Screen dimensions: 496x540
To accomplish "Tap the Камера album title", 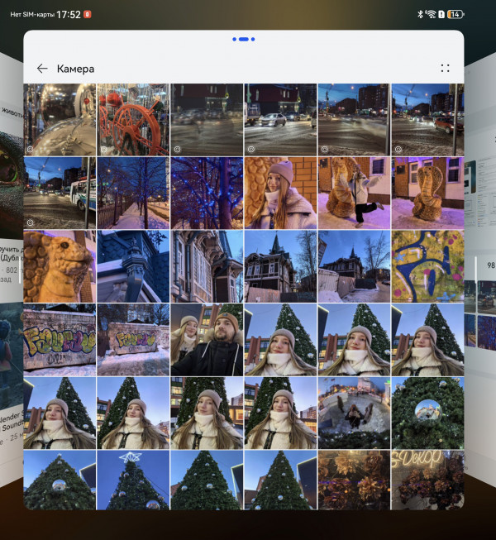I will (76, 69).
